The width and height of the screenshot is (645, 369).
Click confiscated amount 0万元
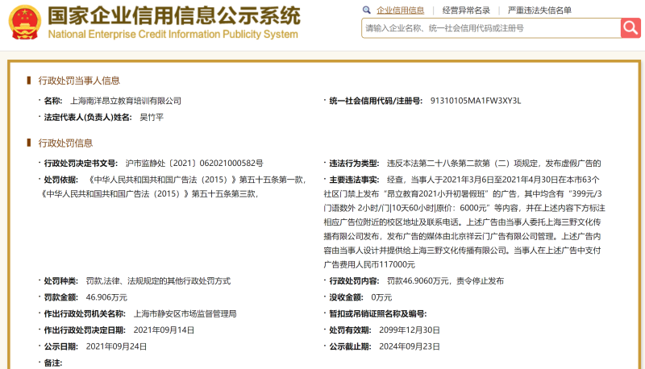(x=381, y=297)
